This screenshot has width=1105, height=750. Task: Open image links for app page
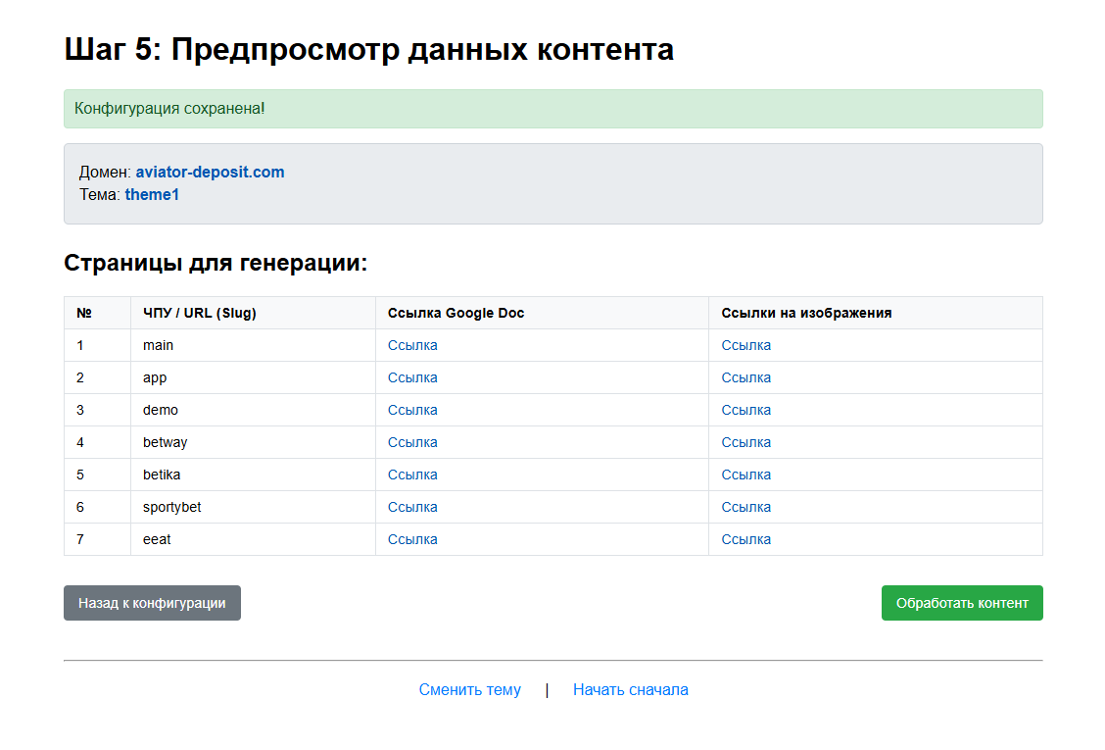pyautogui.click(x=745, y=377)
